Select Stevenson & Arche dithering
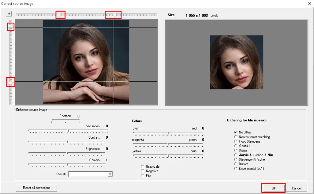 [x=235, y=159]
